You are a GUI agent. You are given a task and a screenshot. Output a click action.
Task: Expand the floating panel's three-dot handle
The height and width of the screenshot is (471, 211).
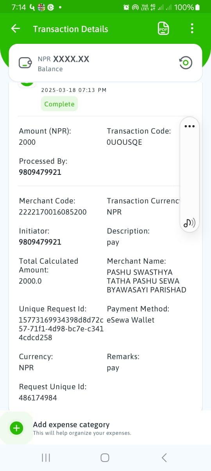[189, 126]
